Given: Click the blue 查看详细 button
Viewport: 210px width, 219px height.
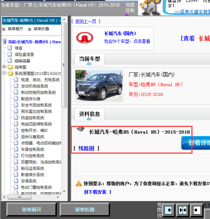Looking at the screenshot, I should pyautogui.click(x=196, y=143).
